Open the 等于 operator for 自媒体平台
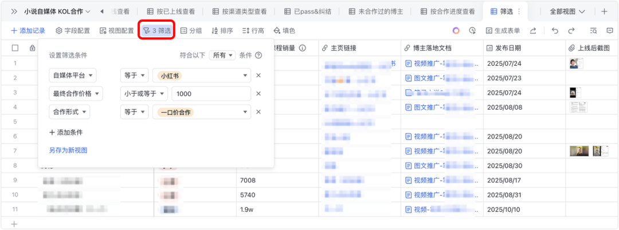Screen dimensions: 619x230 [135, 75]
